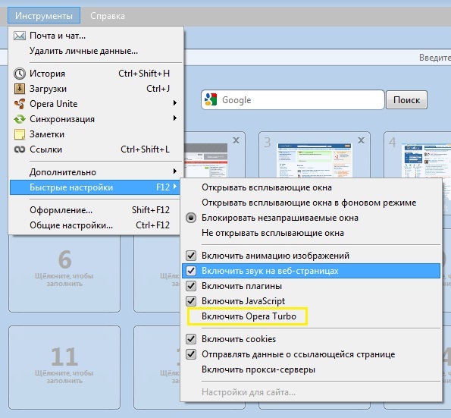This screenshot has height=418, width=451.
Task: Click empty Speed Dial slot 6
Action: tap(64, 273)
